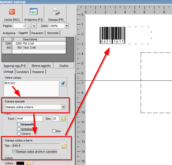The height and width of the screenshot is (165, 172).
Task: Switch to the Condizioni tab
Action: (23, 72)
